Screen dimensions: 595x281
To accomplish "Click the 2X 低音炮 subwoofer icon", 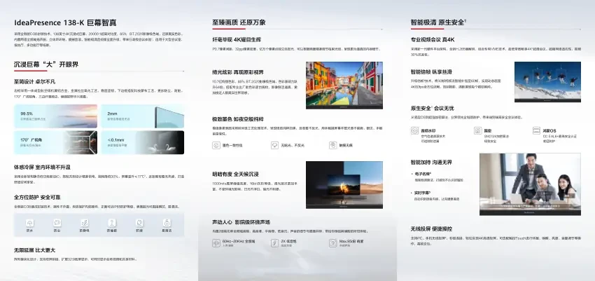I will point(274,243).
